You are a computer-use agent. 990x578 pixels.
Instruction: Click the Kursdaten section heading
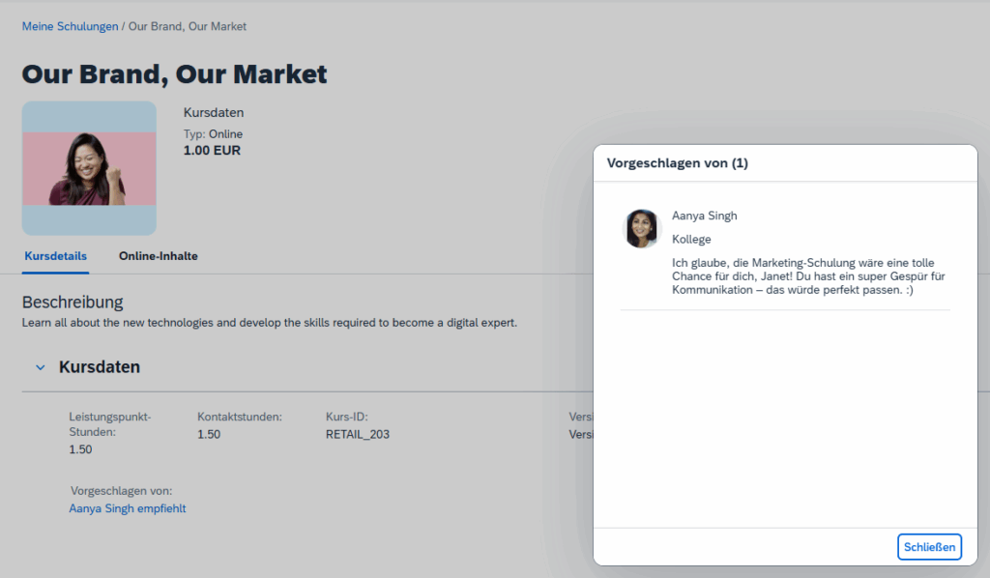click(100, 367)
